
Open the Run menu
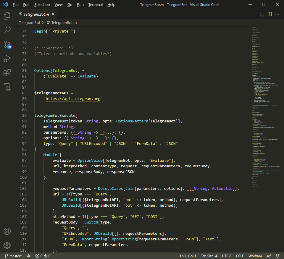(80, 5)
